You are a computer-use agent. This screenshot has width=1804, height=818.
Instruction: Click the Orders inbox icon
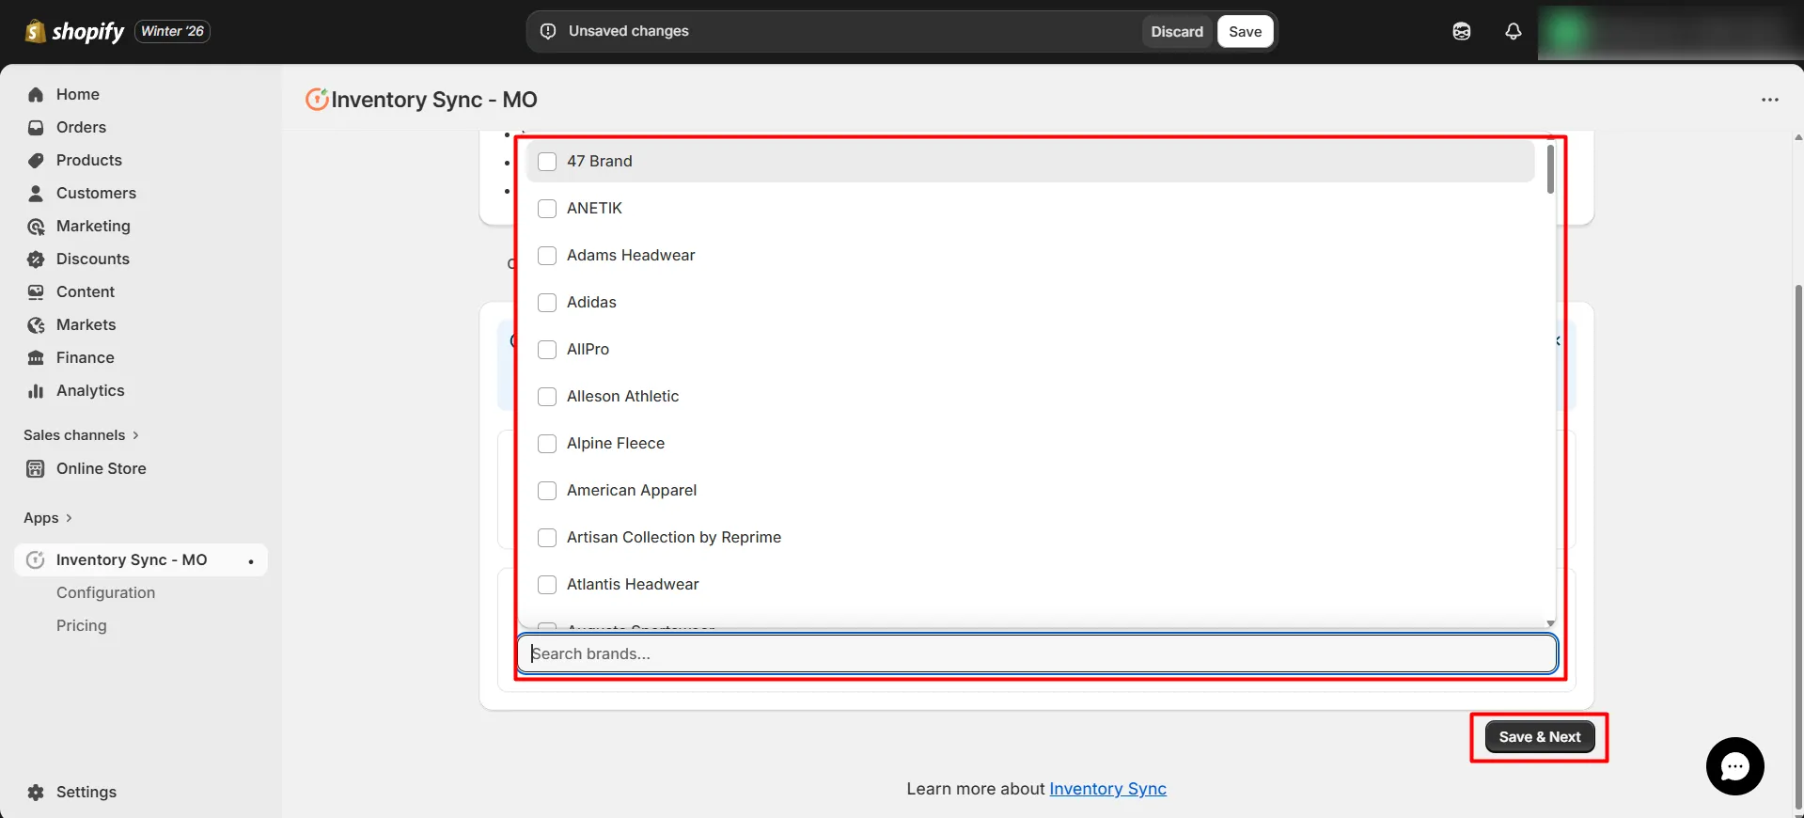[36, 127]
